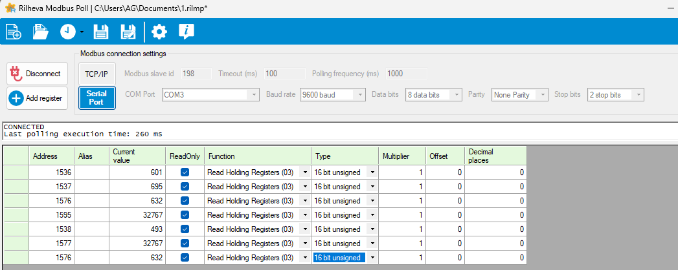
Task: Click the Alias cell for address 1536
Action: pyautogui.click(x=91, y=172)
